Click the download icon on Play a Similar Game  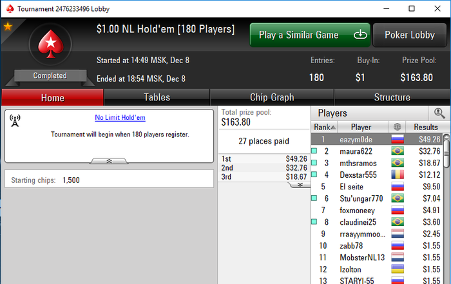click(x=360, y=35)
